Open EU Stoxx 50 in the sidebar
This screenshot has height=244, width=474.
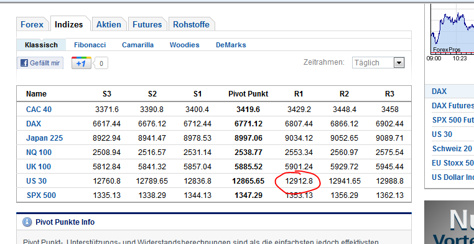pyautogui.click(x=452, y=162)
